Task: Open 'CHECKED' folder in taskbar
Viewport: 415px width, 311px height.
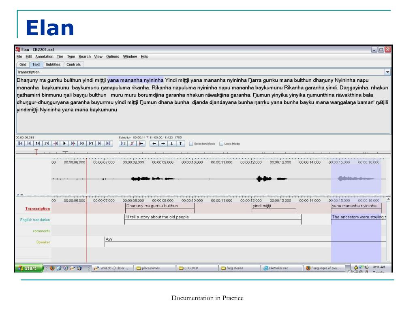Action: [x=197, y=268]
